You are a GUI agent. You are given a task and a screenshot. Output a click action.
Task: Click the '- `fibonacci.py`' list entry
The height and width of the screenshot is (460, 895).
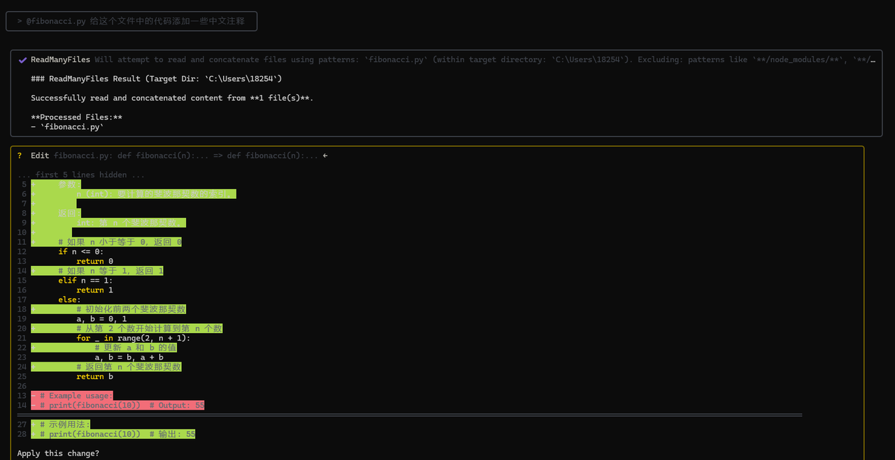point(67,127)
